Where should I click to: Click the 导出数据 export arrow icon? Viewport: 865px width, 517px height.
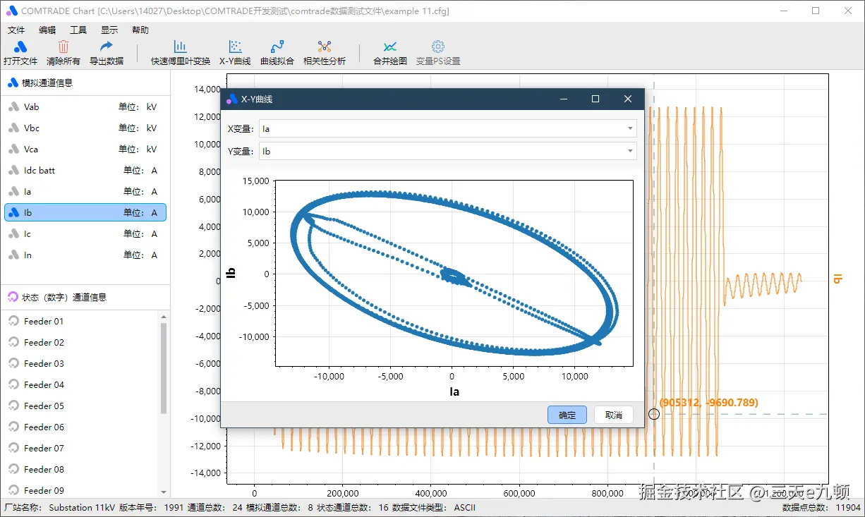[x=107, y=47]
